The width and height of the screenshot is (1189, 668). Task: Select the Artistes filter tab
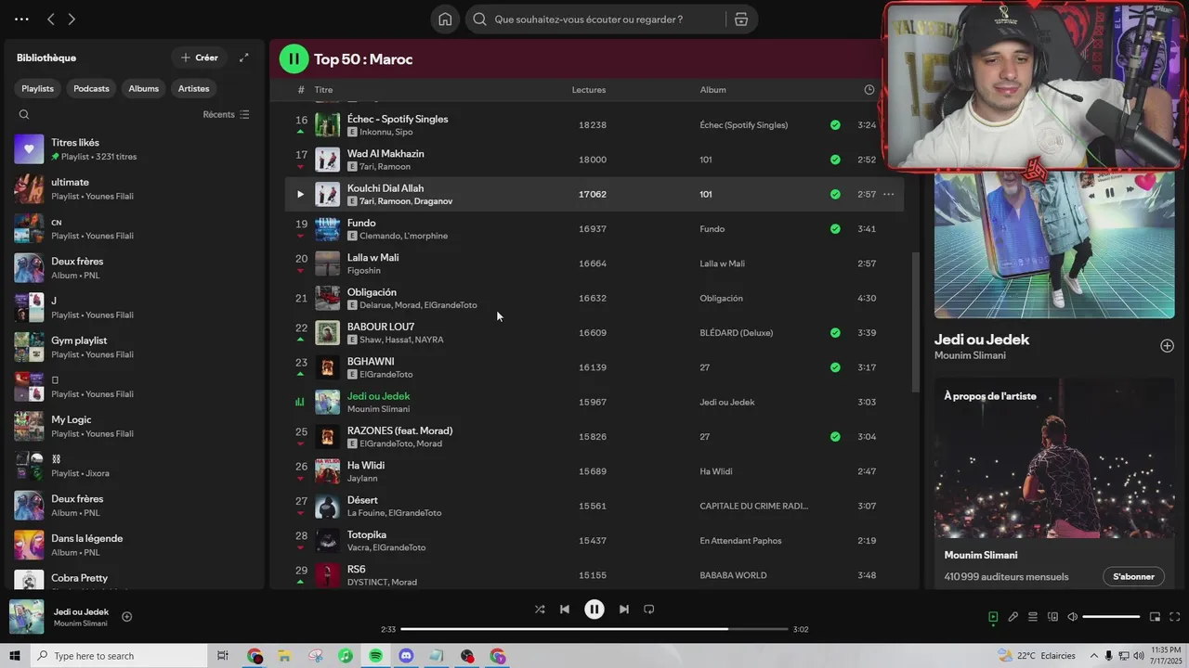(193, 88)
